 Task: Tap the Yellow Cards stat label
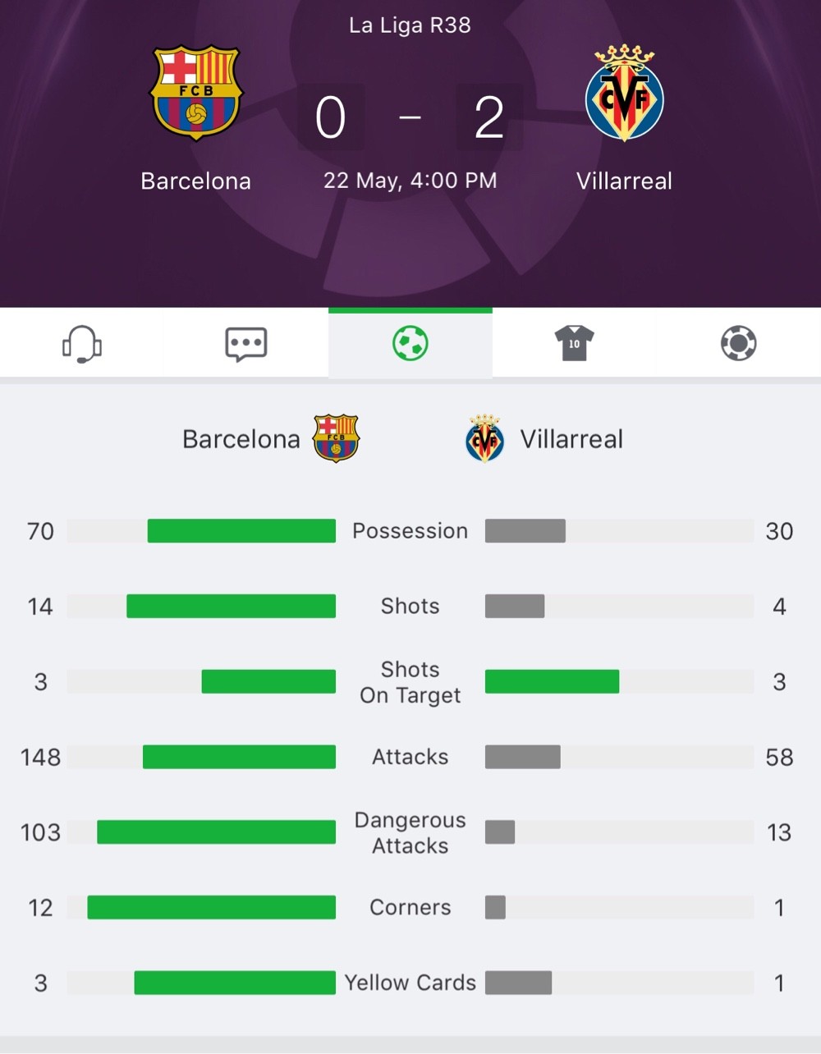(410, 983)
